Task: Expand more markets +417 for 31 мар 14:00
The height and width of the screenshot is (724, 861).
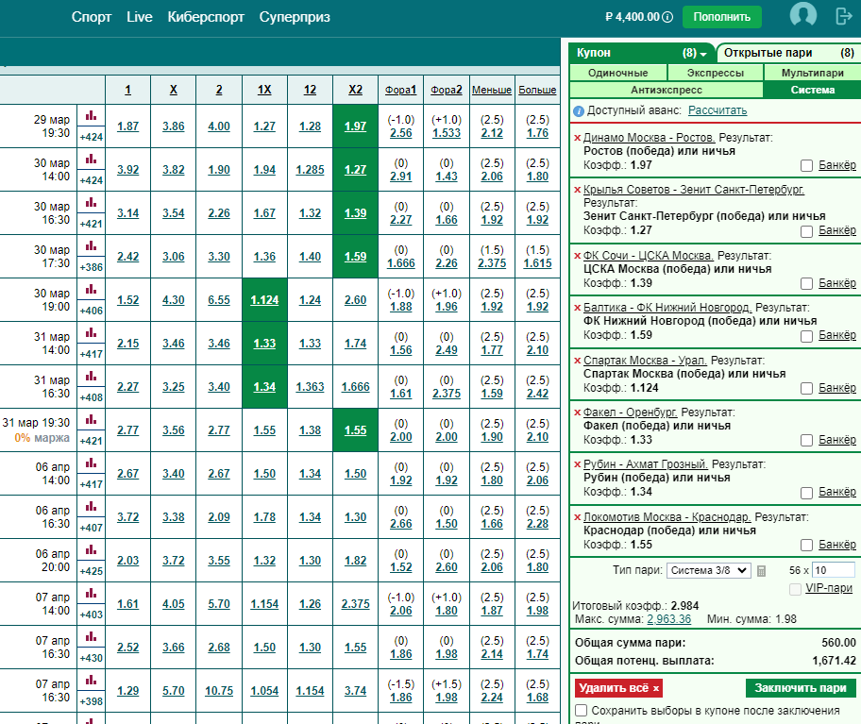Action: tap(92, 354)
